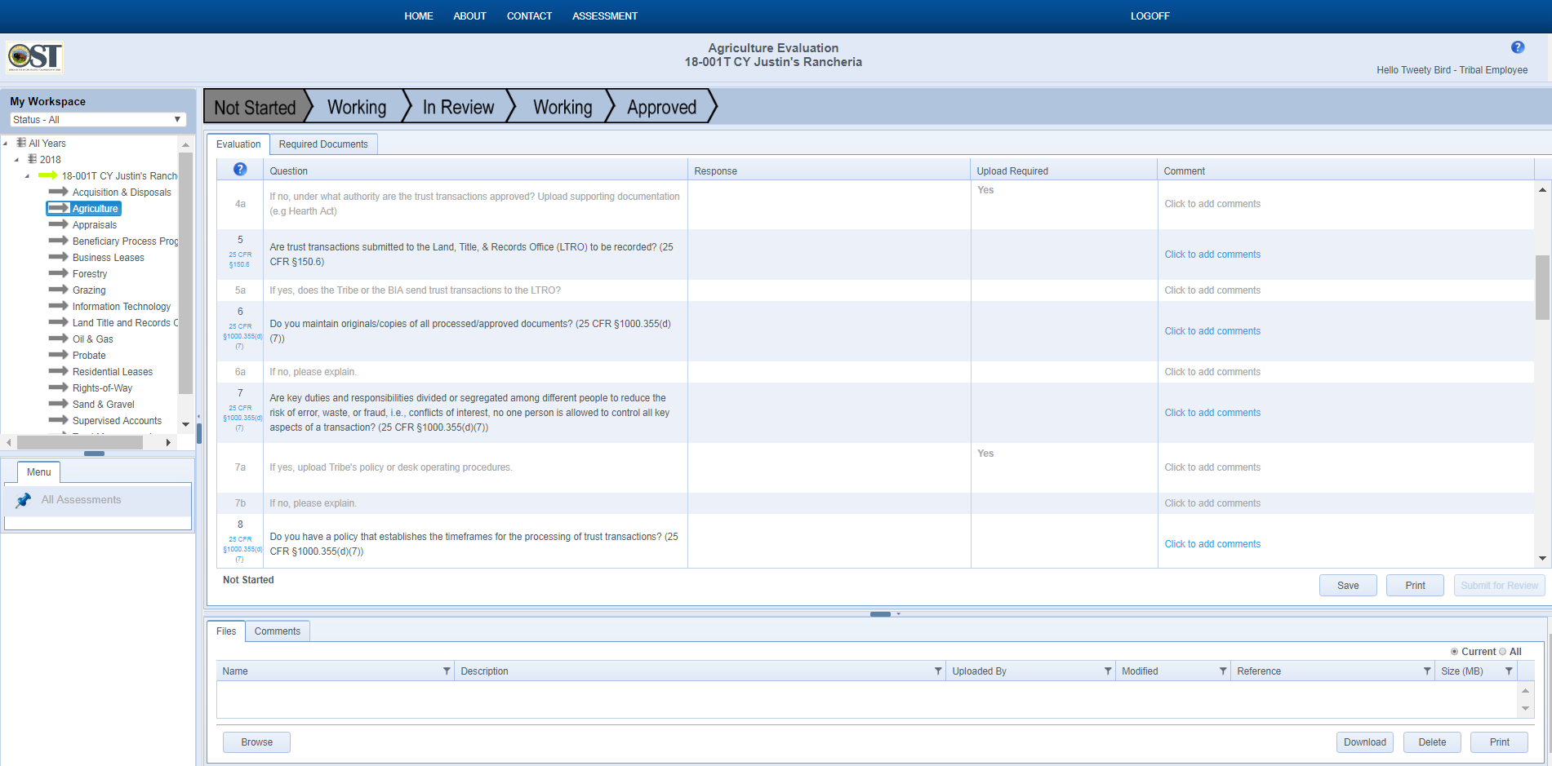This screenshot has height=766, width=1552.
Task: Open the Beneficiary Process tree item
Action: (125, 241)
